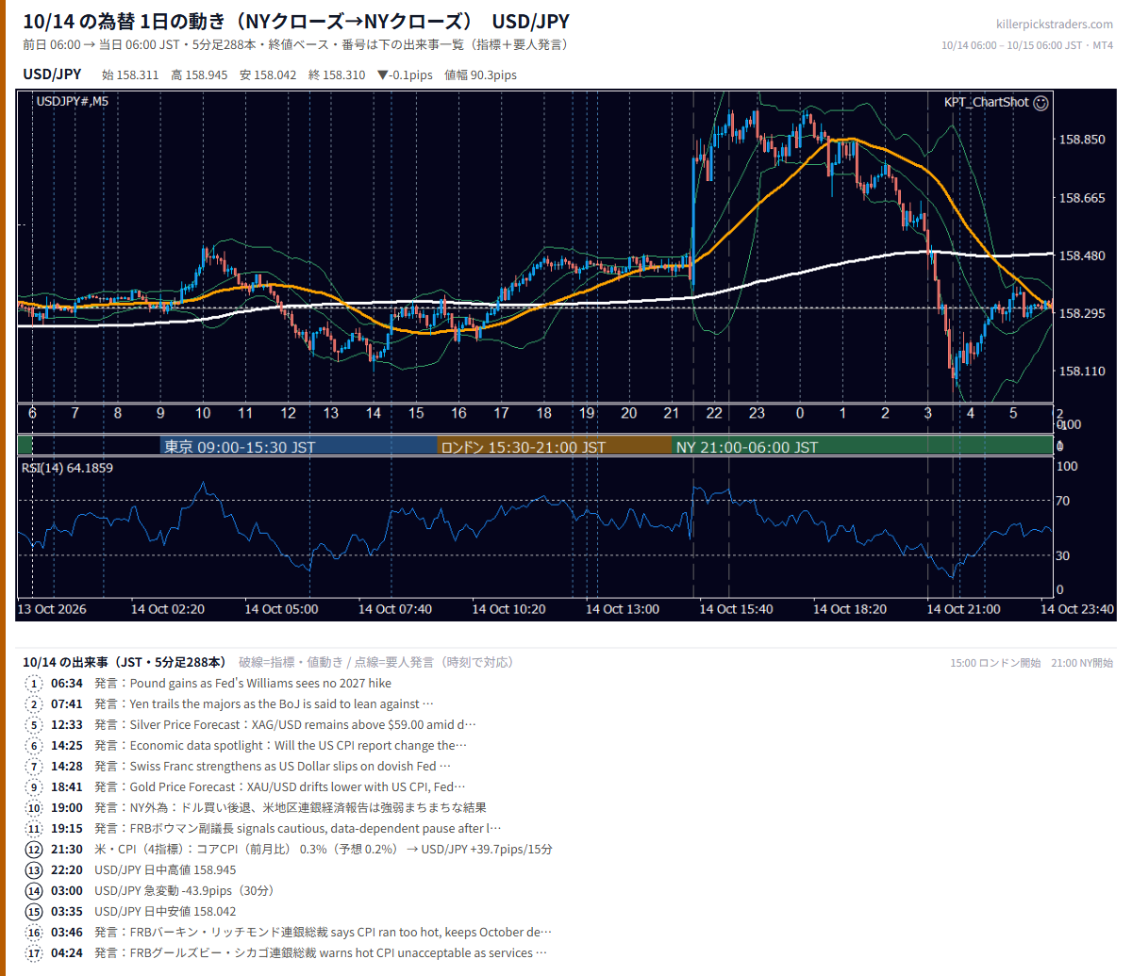1132x976 pixels.
Task: Select the Tokyo 09:00-15:30 JST session bar
Action: [298, 446]
